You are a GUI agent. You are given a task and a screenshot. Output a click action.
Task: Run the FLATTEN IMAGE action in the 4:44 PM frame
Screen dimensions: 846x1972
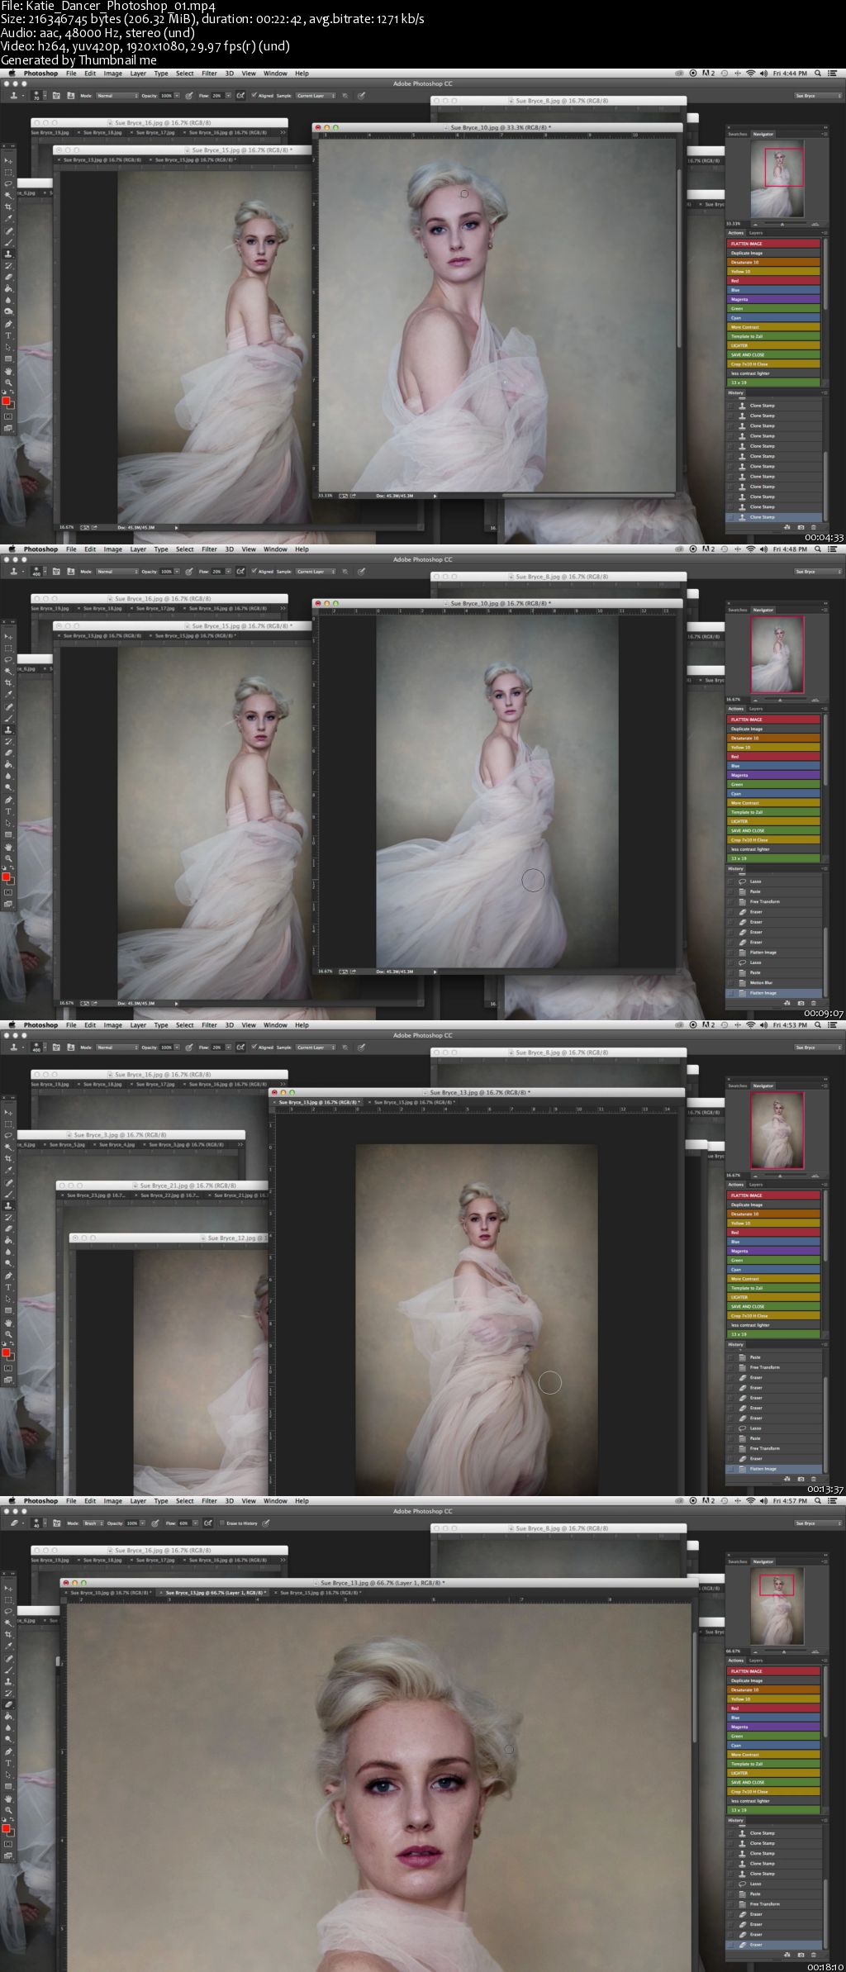pyautogui.click(x=774, y=244)
